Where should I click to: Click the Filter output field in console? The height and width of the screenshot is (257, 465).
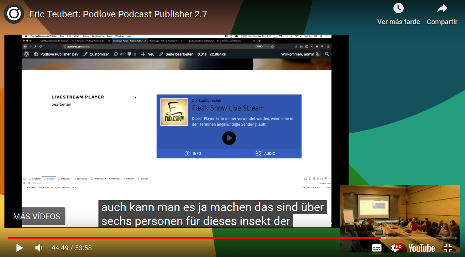click(x=37, y=183)
